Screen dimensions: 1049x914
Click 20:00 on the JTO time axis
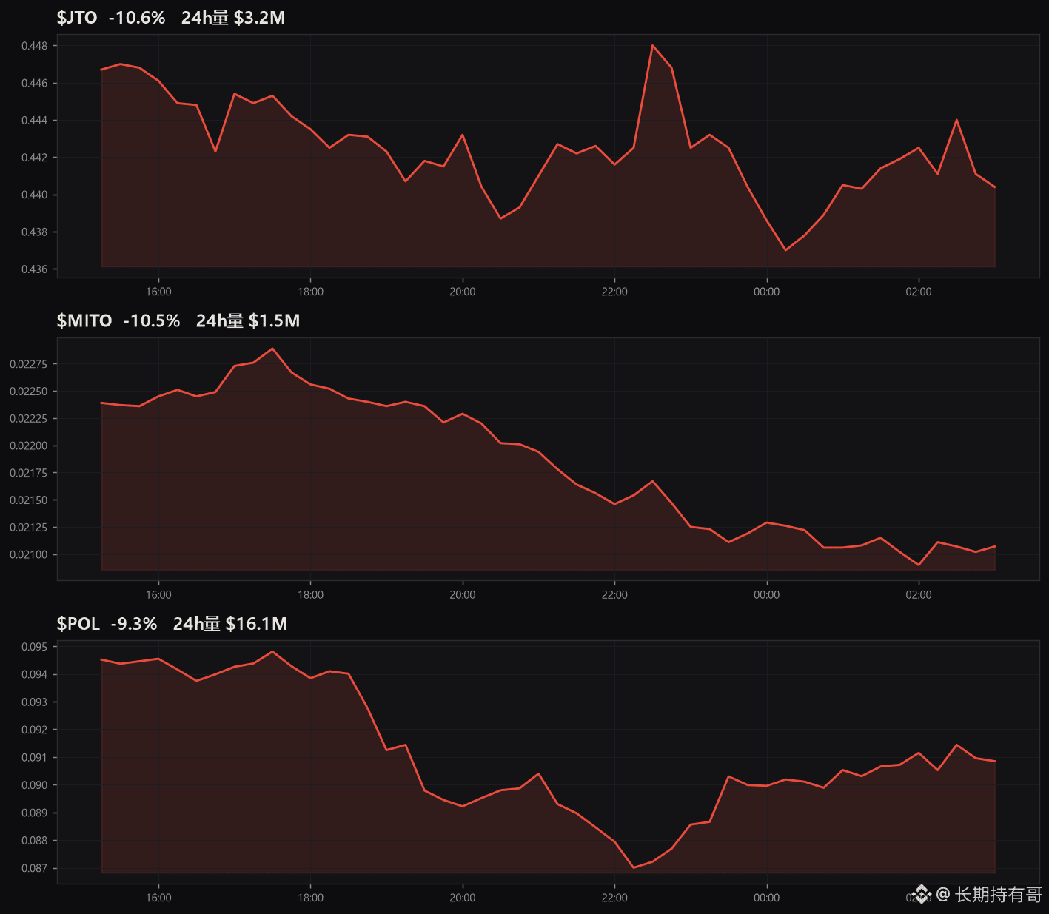tap(463, 292)
